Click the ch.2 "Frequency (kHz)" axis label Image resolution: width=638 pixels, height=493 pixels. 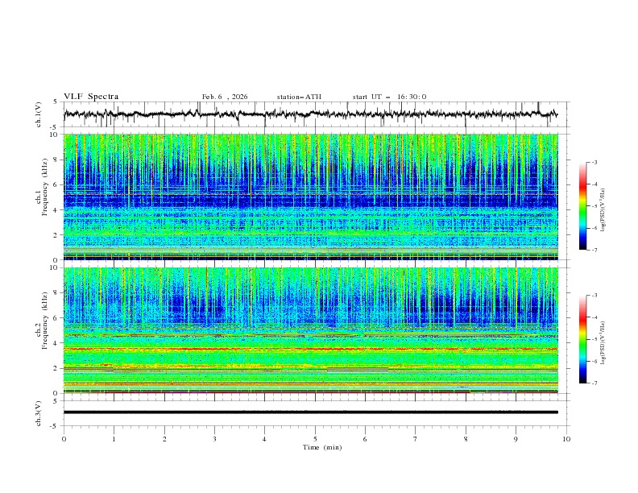pos(45,321)
